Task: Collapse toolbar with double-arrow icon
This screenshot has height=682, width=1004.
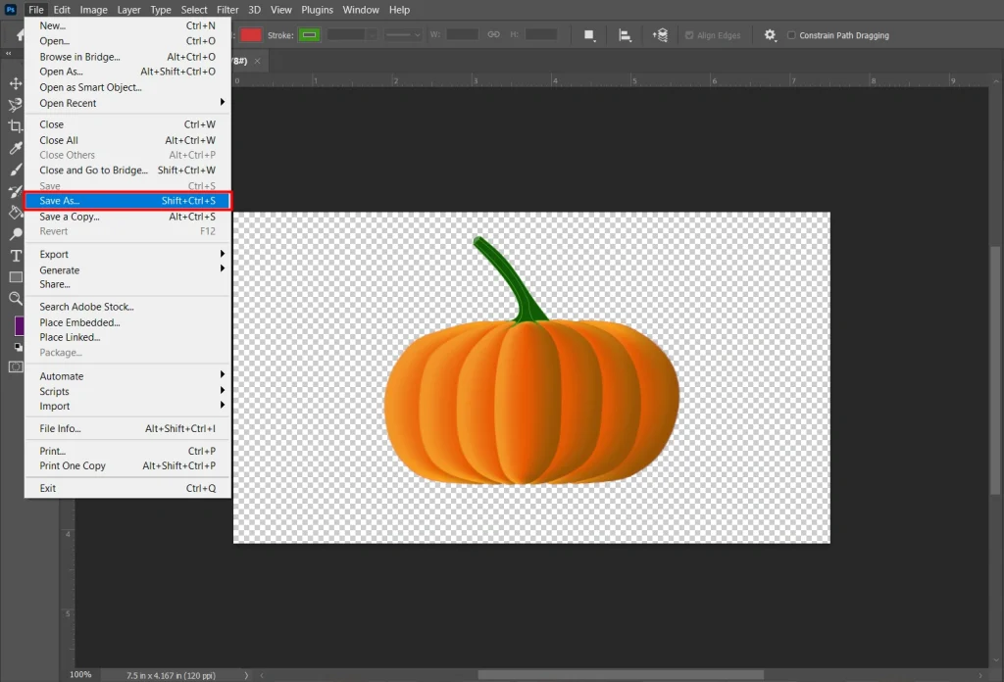Action: coord(8,54)
